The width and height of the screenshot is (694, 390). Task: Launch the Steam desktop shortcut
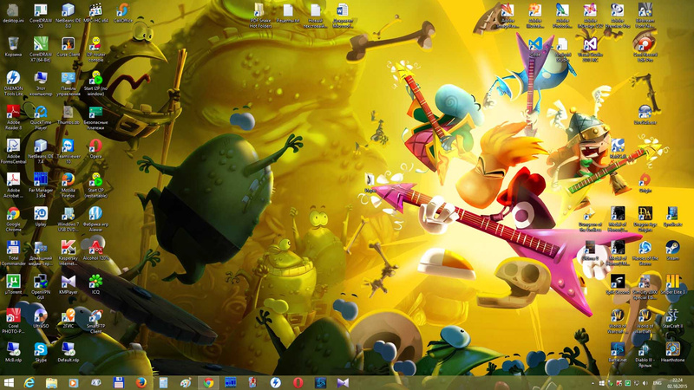click(x=672, y=247)
